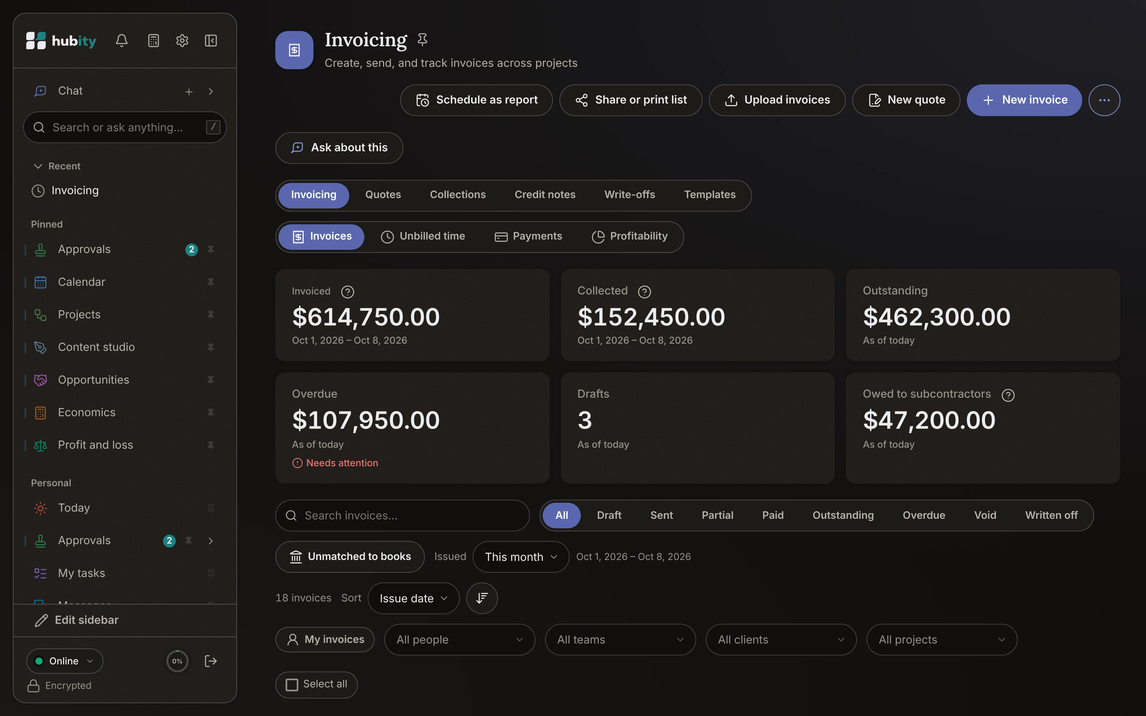Image resolution: width=1146 pixels, height=716 pixels.
Task: Open settings gear in sidebar header
Action: 182,41
